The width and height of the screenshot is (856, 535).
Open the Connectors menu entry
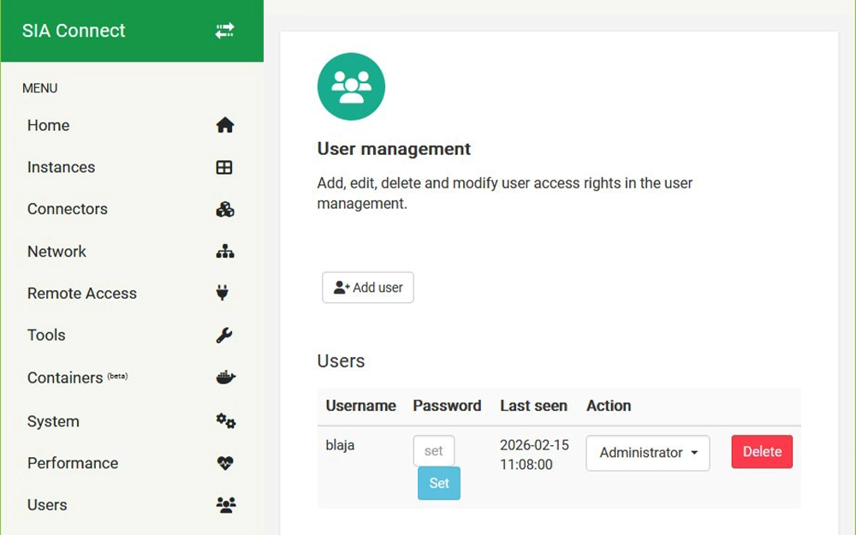pos(68,209)
